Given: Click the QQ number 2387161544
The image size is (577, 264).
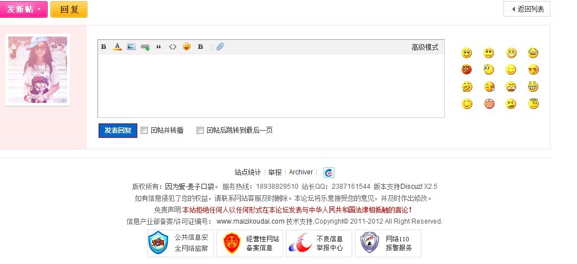Looking at the screenshot, I should coord(352,187).
